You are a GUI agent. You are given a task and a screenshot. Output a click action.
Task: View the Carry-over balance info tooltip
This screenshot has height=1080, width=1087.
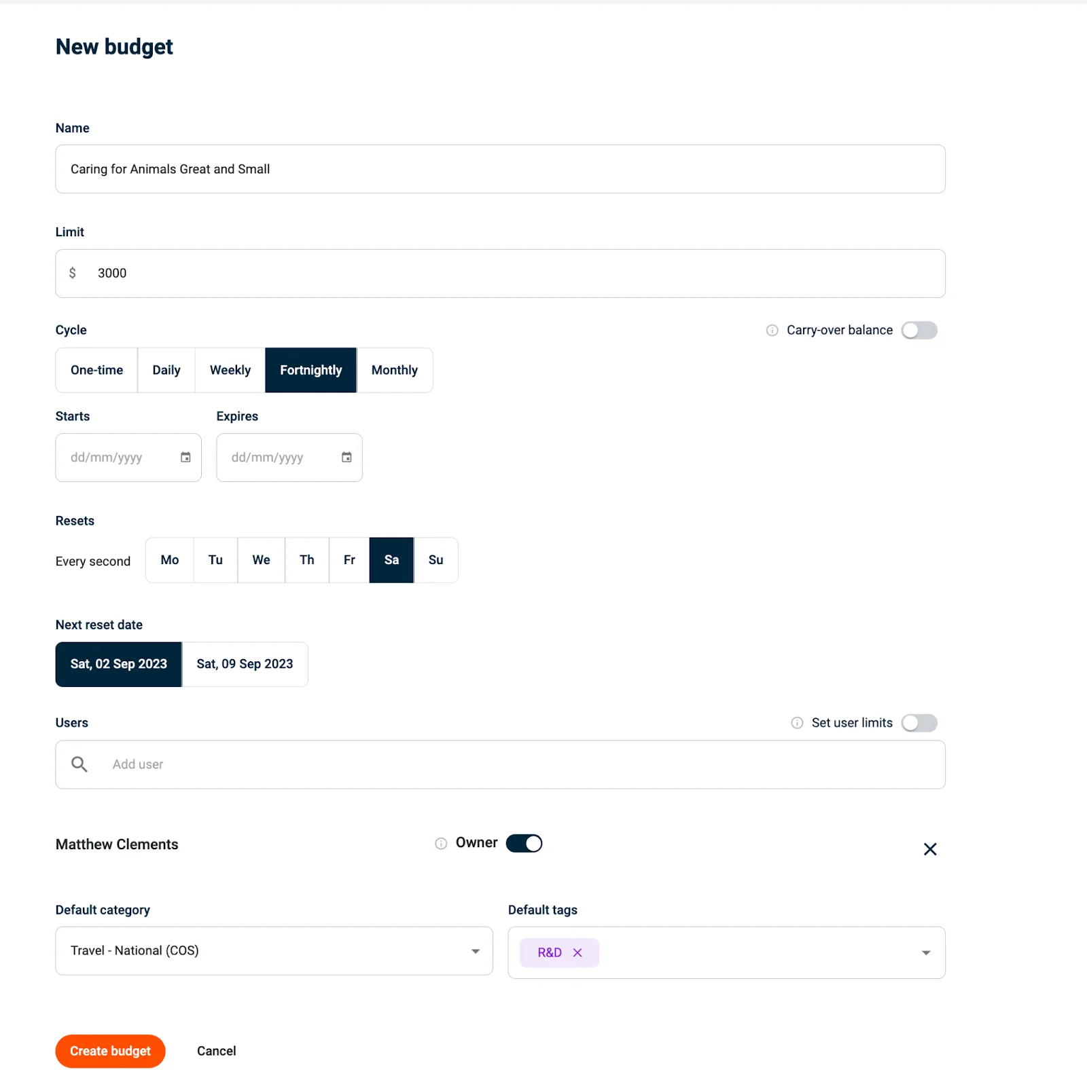click(x=771, y=330)
